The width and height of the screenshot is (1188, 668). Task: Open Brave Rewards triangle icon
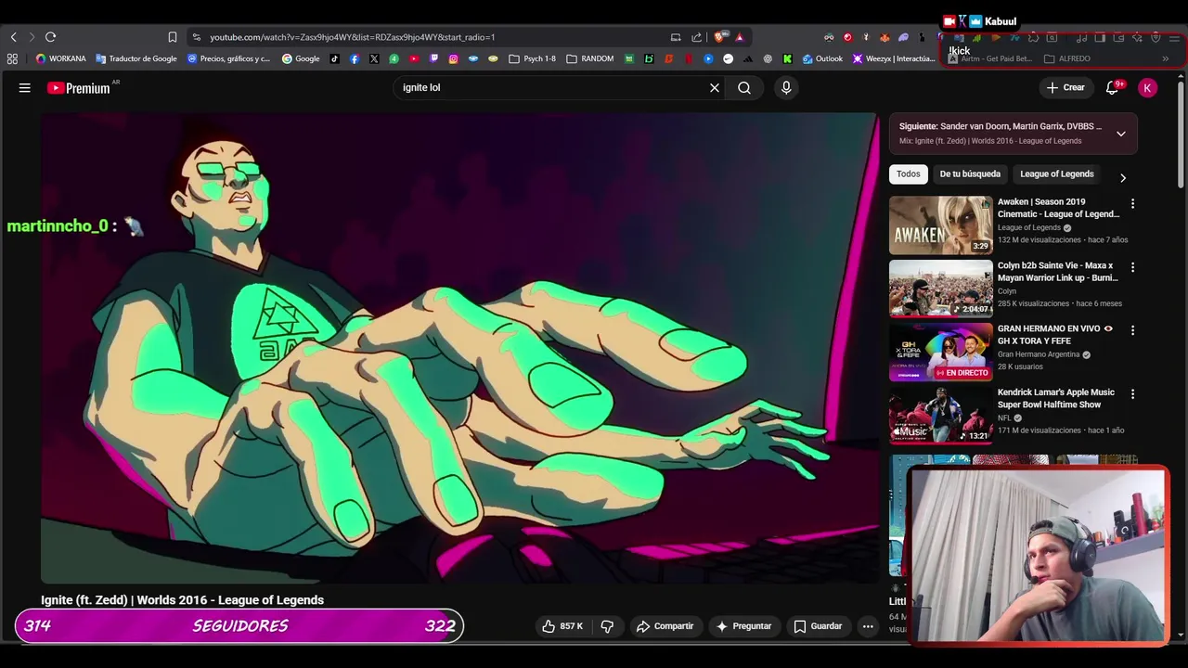tap(739, 37)
